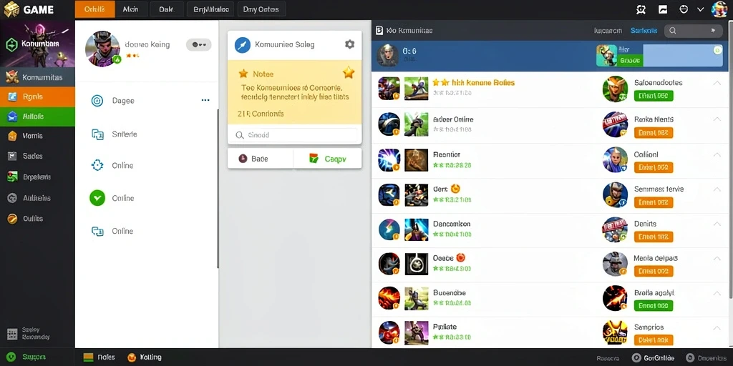Click the Support icon in the bottom-left bar
733x366 pixels.
pyautogui.click(x=12, y=357)
